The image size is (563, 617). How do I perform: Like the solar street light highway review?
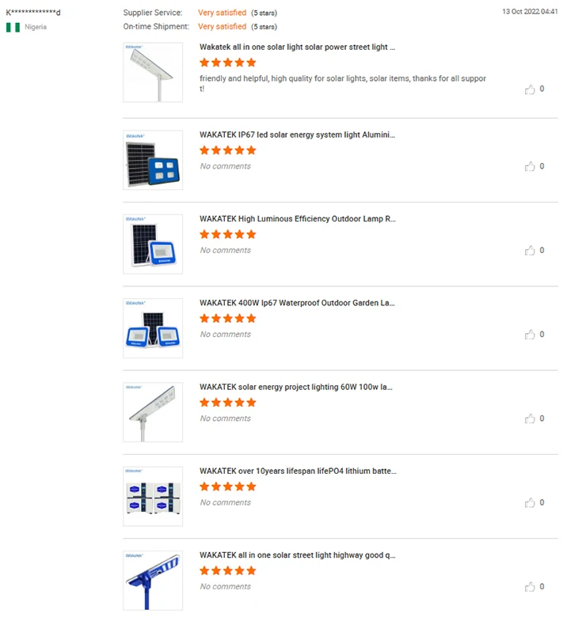tap(530, 587)
